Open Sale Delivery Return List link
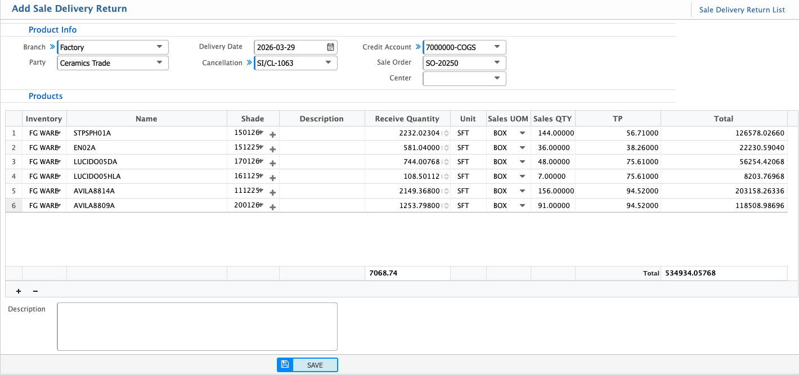The width and height of the screenshot is (799, 375). coord(742,10)
